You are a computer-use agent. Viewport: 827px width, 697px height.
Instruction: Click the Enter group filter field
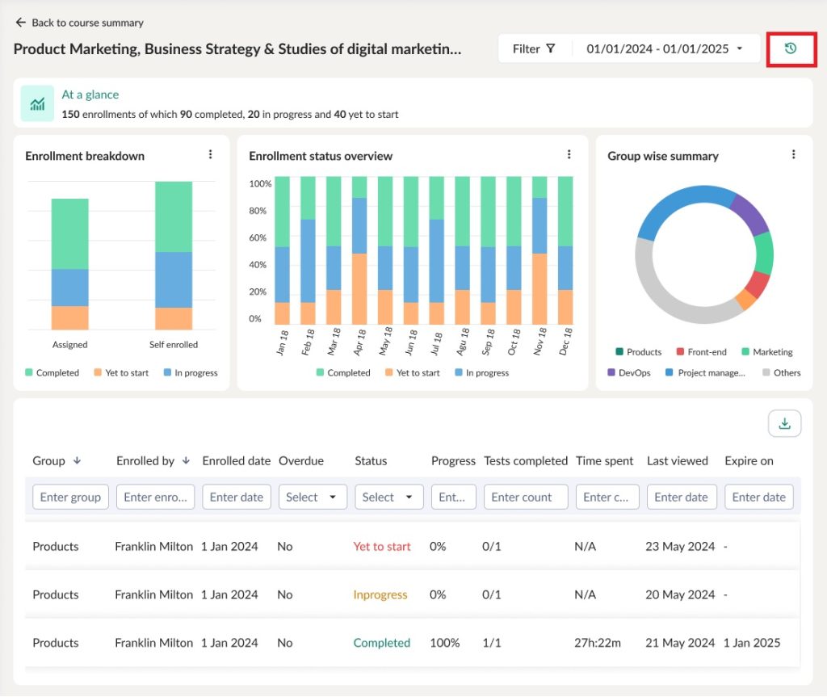(x=70, y=497)
